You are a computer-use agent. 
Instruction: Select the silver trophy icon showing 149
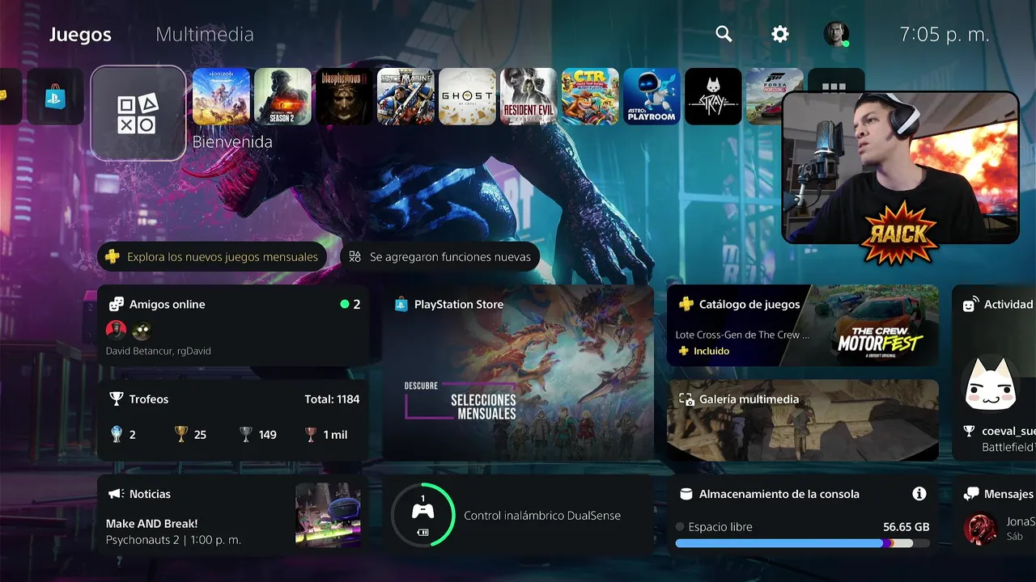[x=246, y=435]
